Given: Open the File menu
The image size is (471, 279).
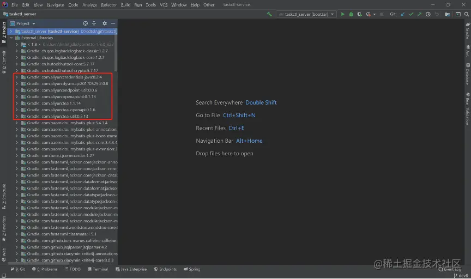Looking at the screenshot, I should pyautogui.click(x=14, y=5).
